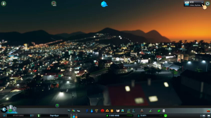Open the traffic manager v11 icon
Screen dimensions: 211x118
[x=54, y=3]
